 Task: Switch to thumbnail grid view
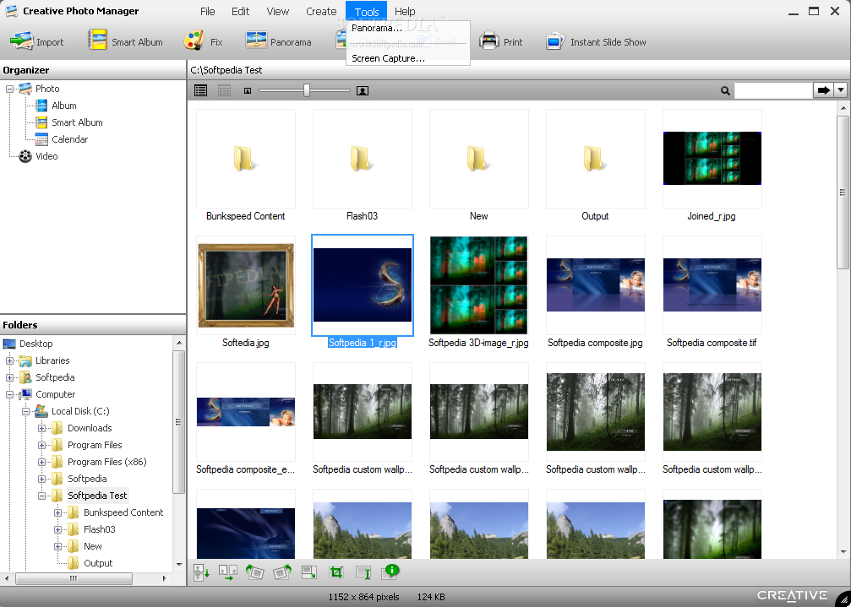point(224,90)
